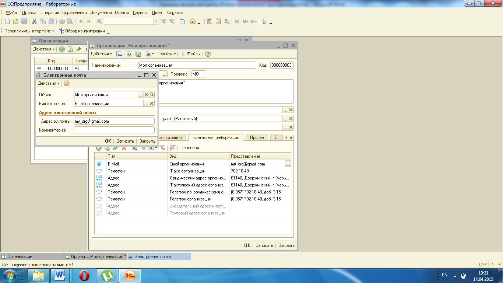Viewport: 503px width, 283px height.
Task: Clear the Вид эл. почты field with X
Action: tap(152, 104)
